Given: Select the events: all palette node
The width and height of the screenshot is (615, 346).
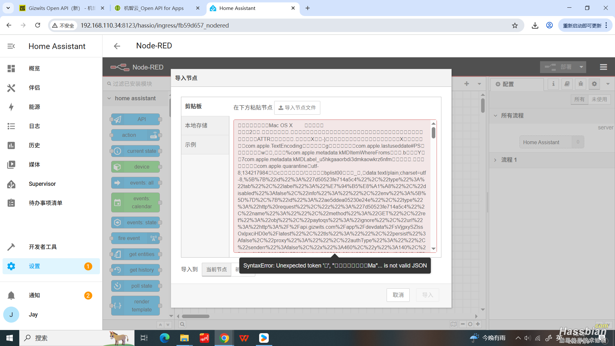Looking at the screenshot, I should pyautogui.click(x=135, y=183).
